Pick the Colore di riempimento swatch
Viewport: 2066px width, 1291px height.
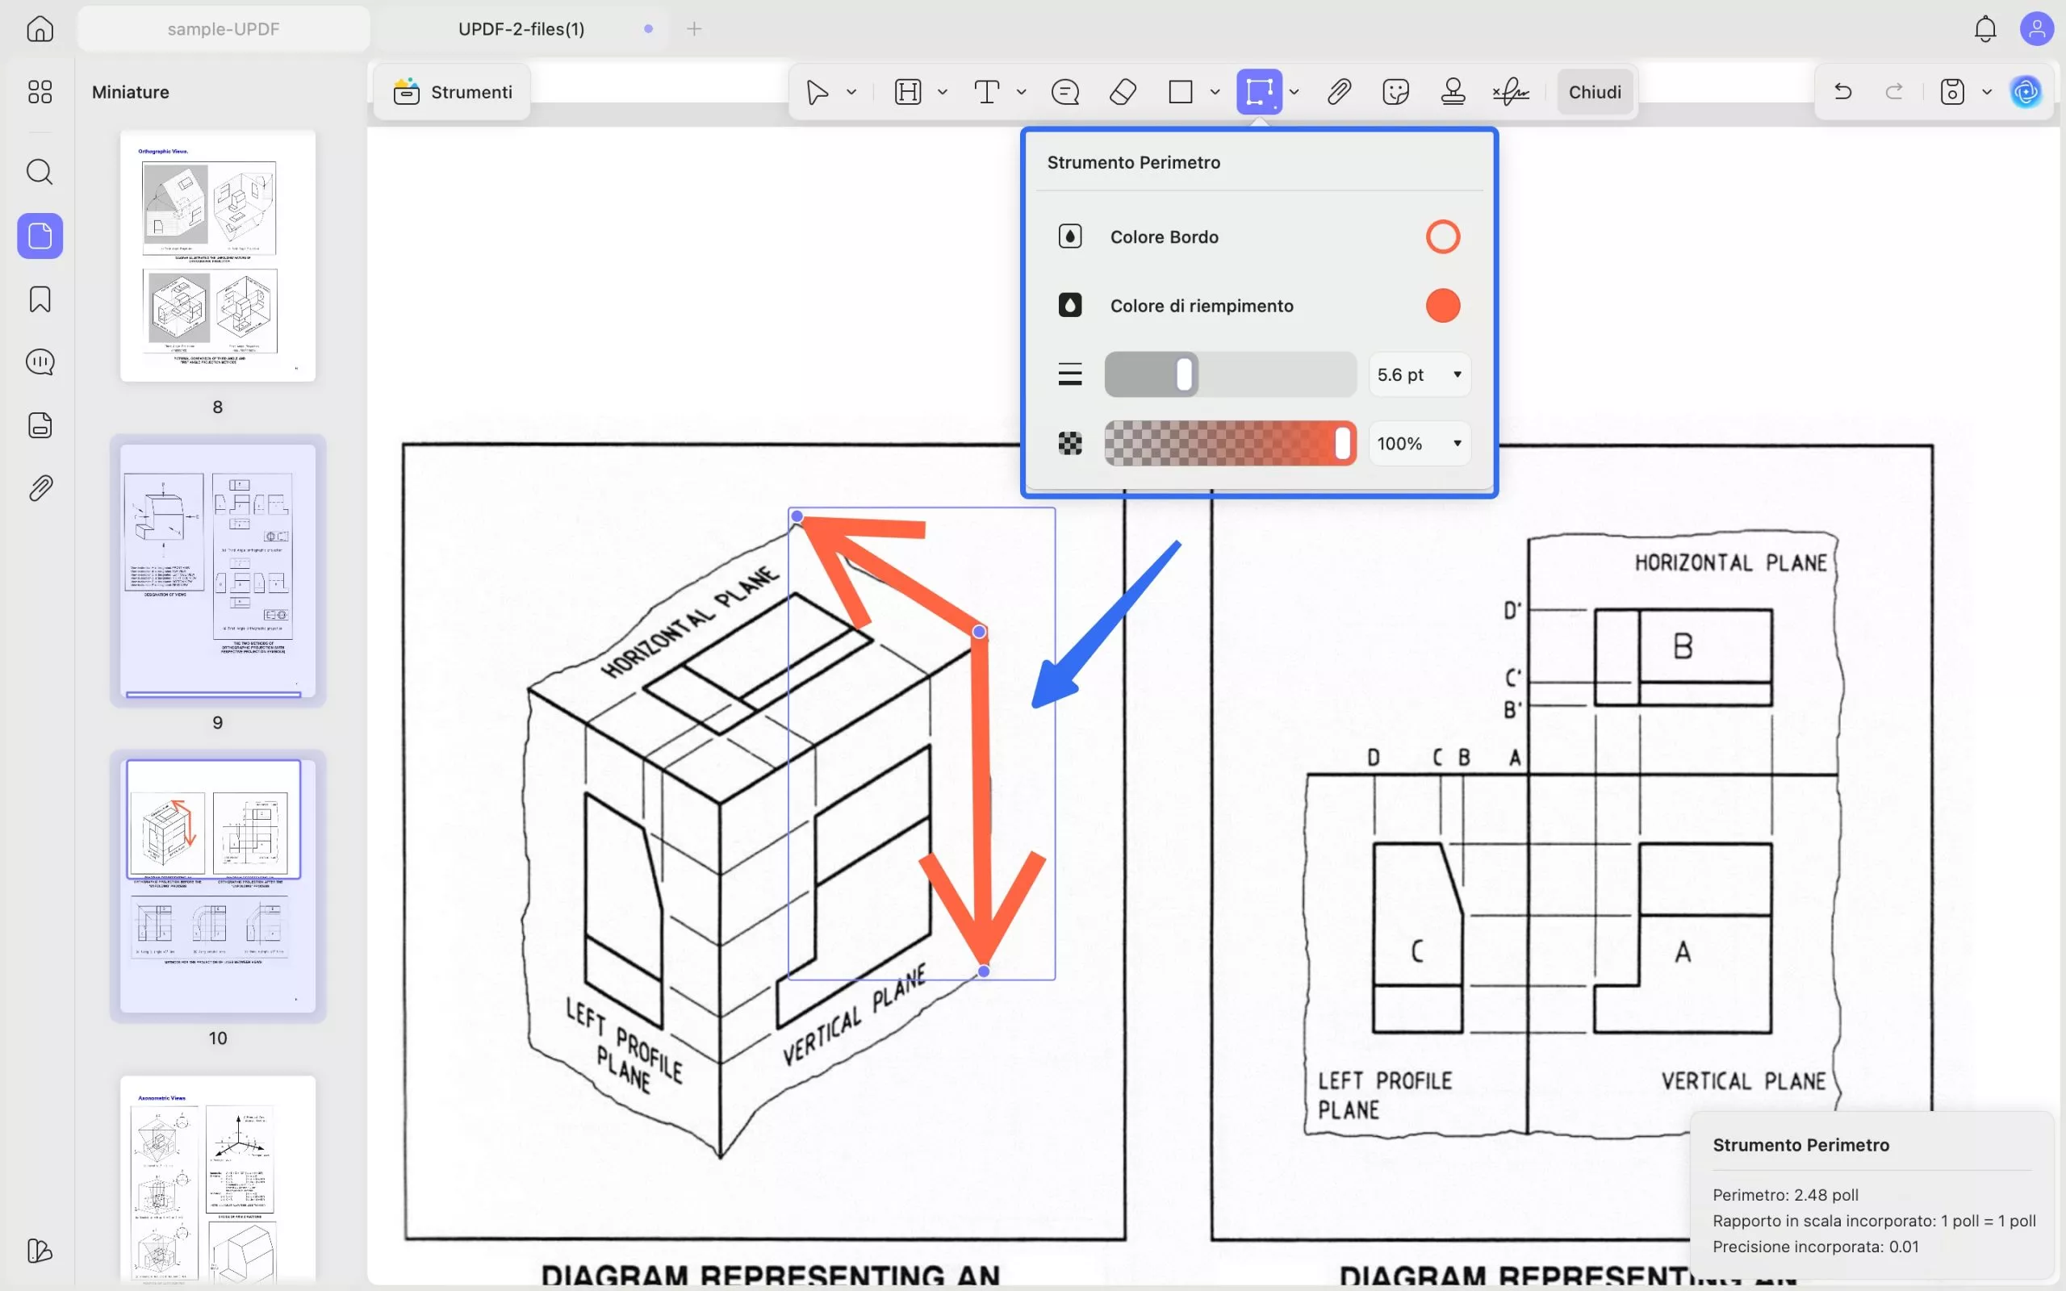[x=1442, y=306]
